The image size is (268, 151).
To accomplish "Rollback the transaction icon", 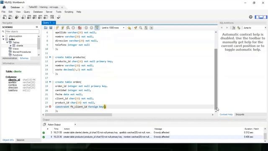I will (92, 28).
